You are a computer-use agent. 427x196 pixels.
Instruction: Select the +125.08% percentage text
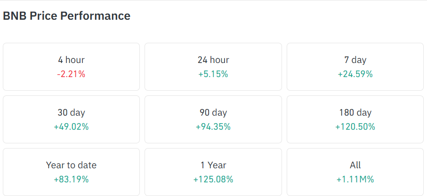click(x=213, y=180)
